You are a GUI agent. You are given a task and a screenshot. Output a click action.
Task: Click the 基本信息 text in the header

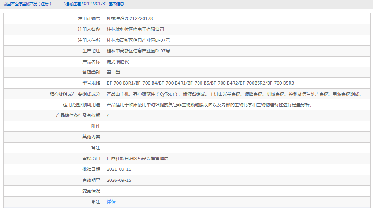click(116, 4)
